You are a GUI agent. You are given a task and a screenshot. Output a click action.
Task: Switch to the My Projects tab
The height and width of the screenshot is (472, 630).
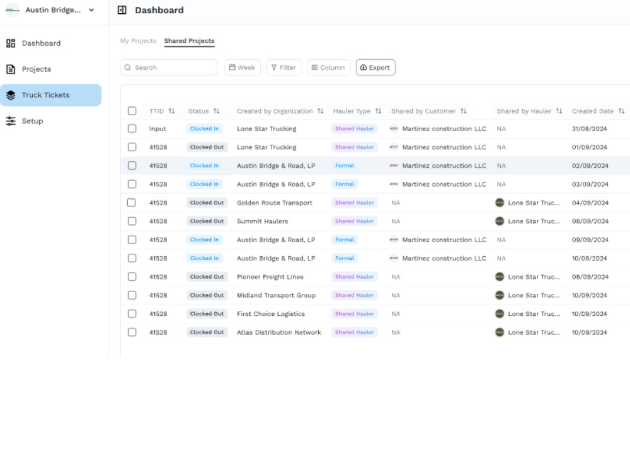[138, 41]
